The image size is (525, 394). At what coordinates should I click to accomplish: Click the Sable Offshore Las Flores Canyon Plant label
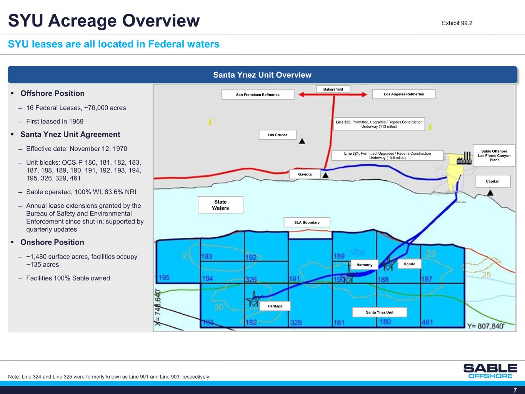[494, 155]
